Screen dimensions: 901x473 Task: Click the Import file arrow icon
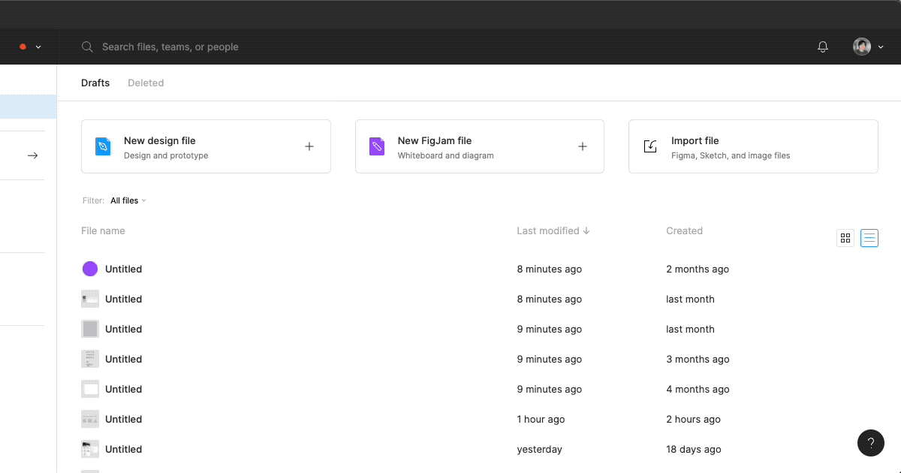pos(650,146)
